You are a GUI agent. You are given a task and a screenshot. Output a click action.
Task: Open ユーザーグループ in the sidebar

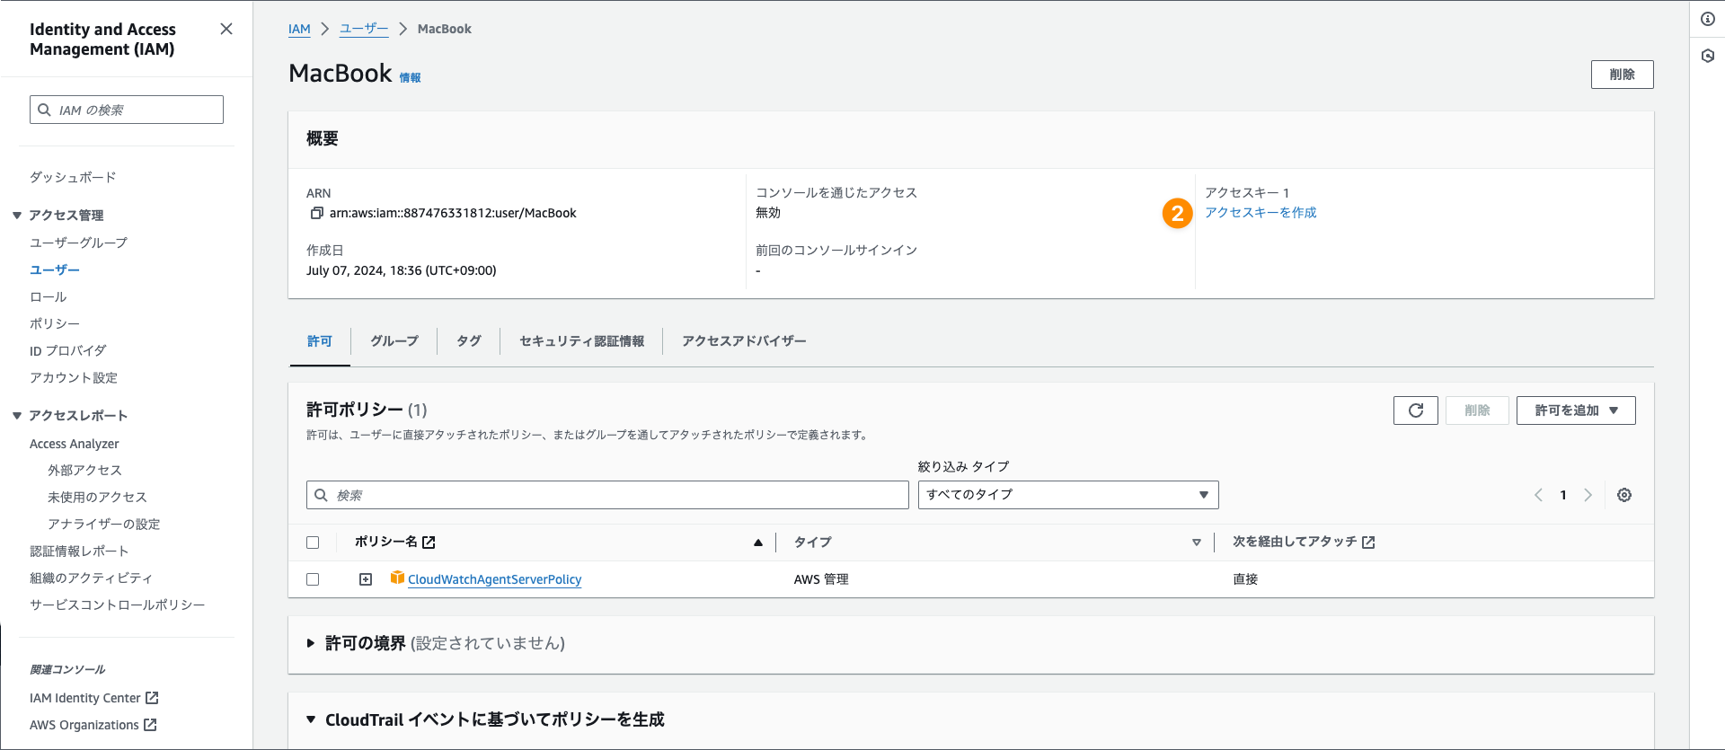click(x=78, y=243)
